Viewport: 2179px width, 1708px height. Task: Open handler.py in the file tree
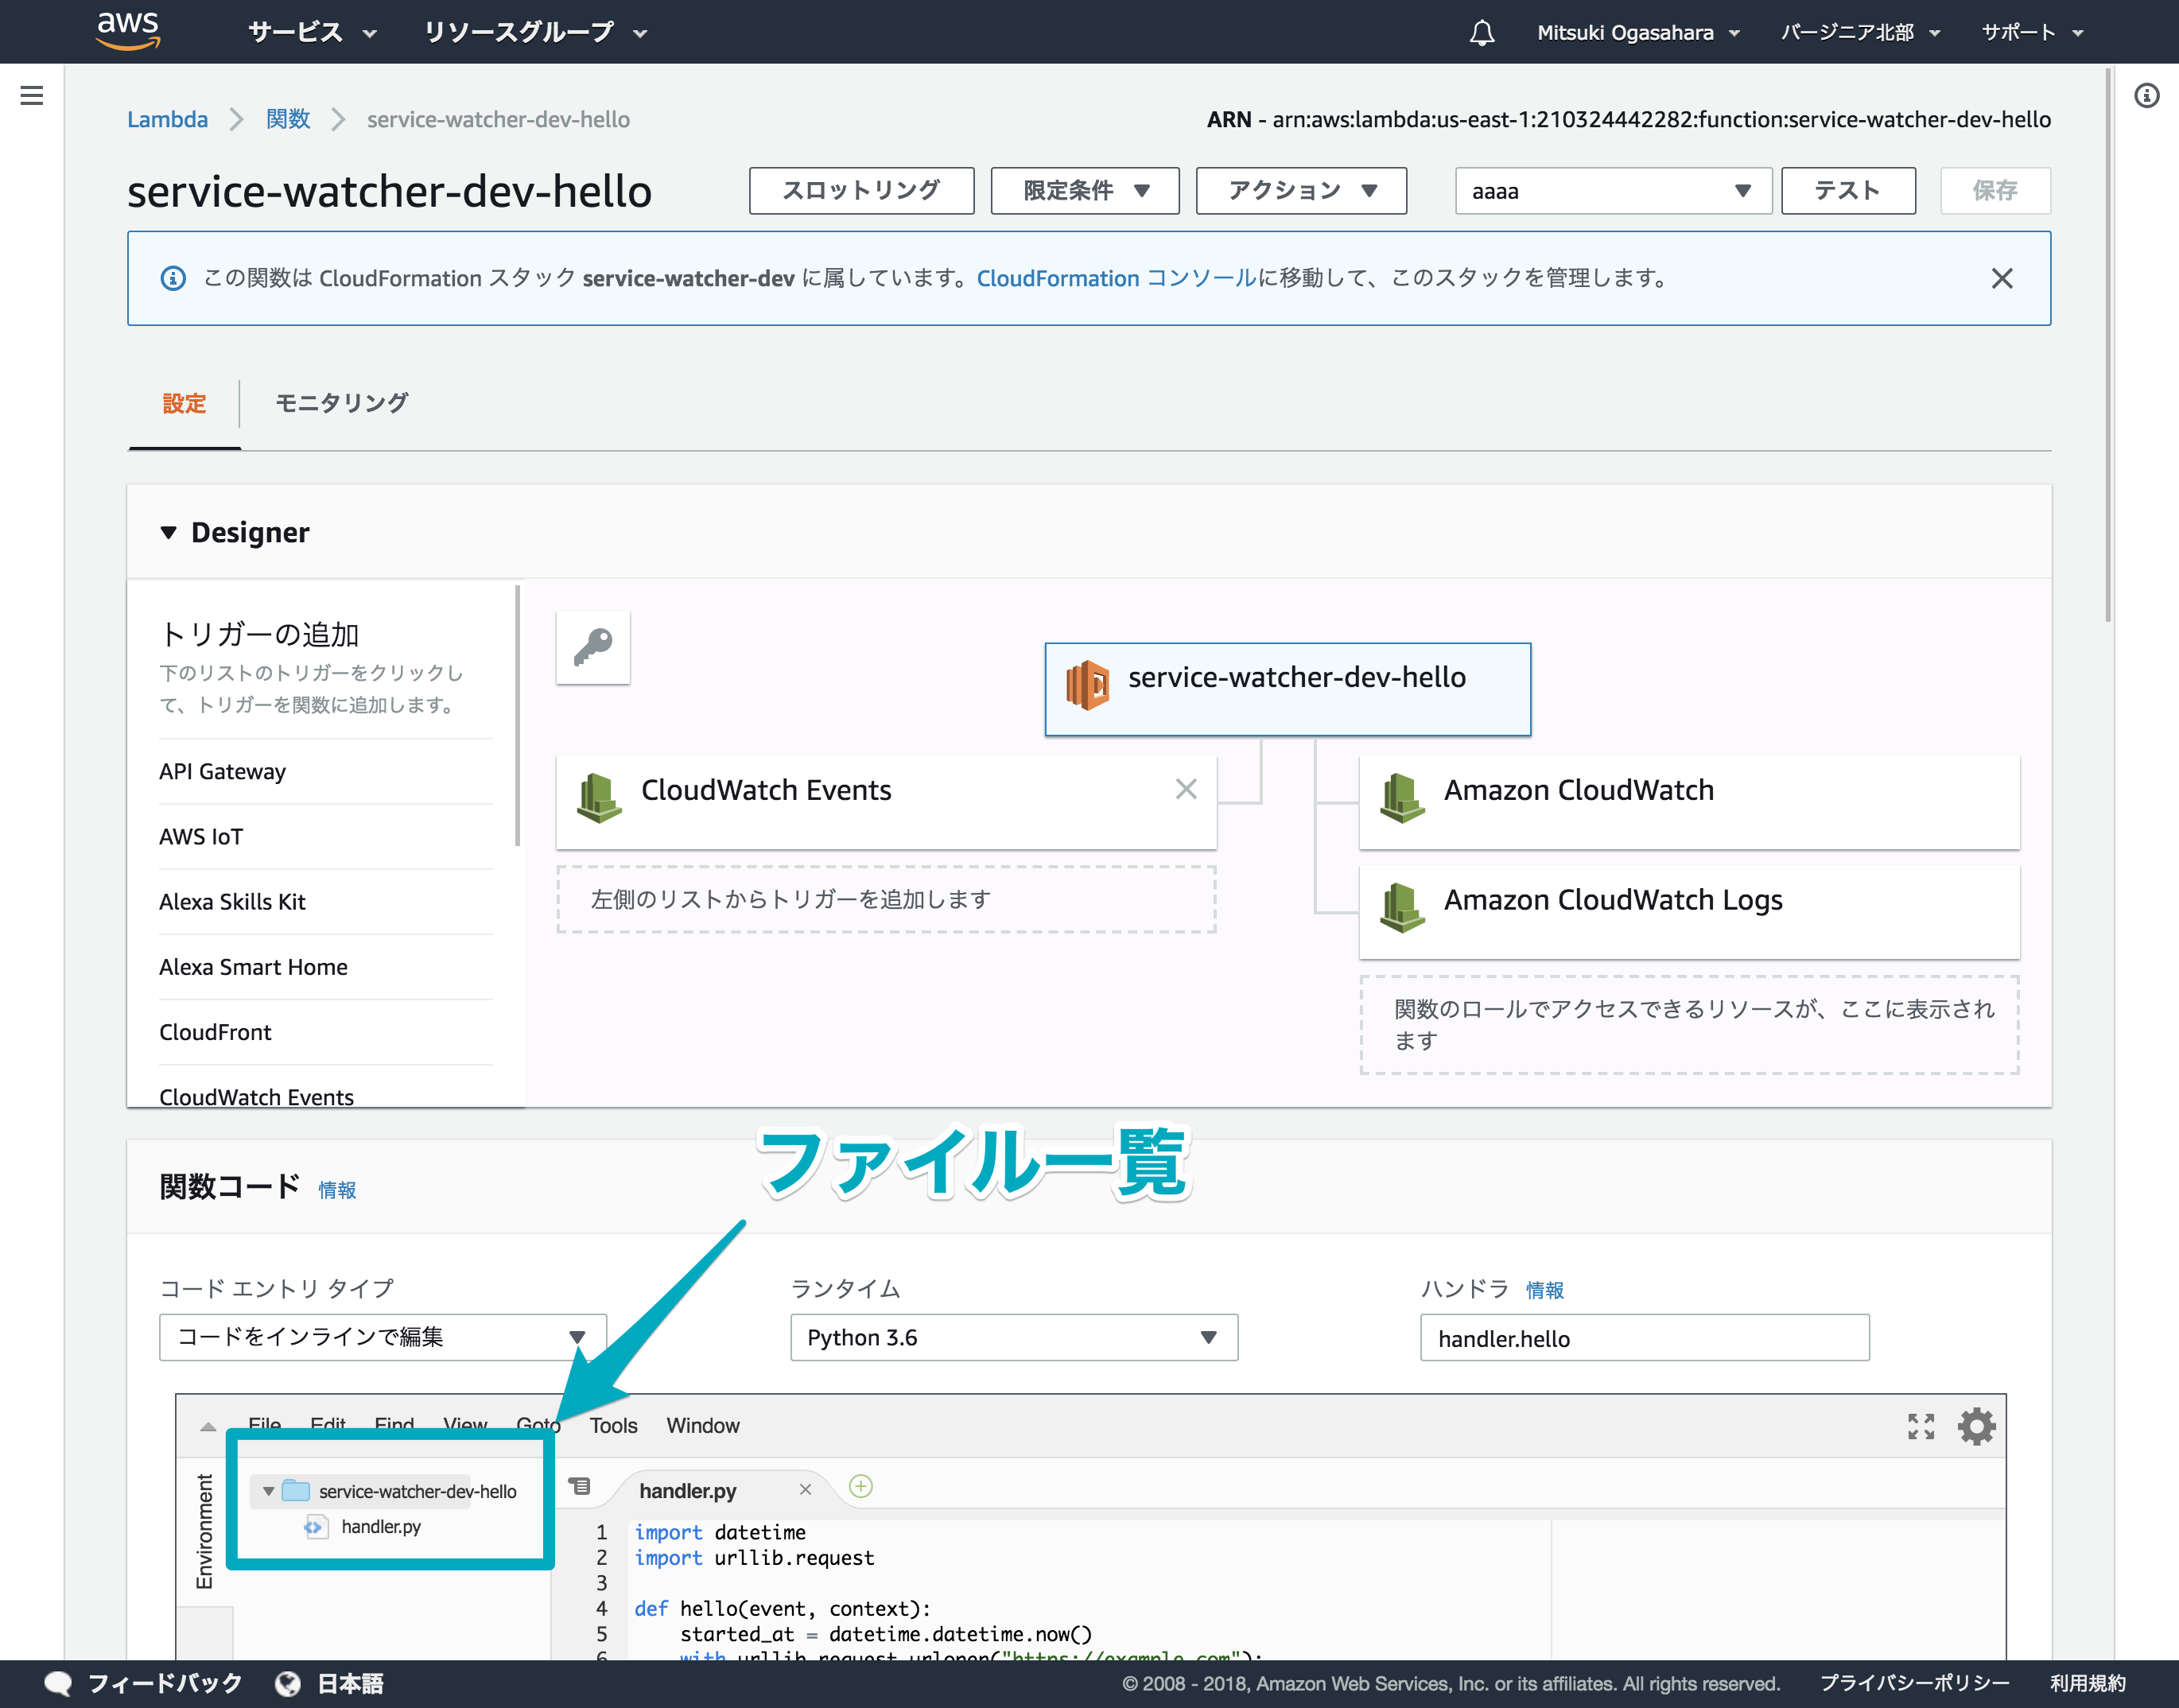coord(381,1526)
